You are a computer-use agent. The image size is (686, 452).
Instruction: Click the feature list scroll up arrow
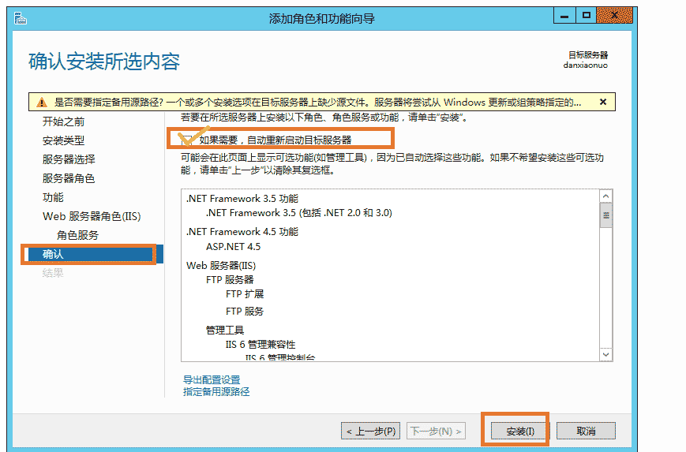[x=606, y=196]
